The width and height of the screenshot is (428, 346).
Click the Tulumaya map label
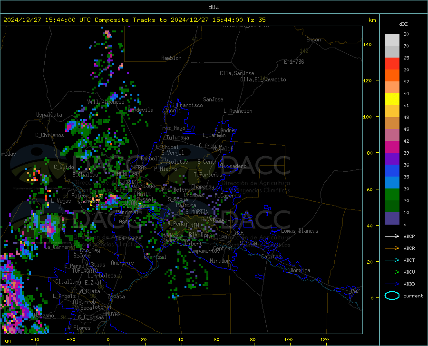pyautogui.click(x=178, y=138)
